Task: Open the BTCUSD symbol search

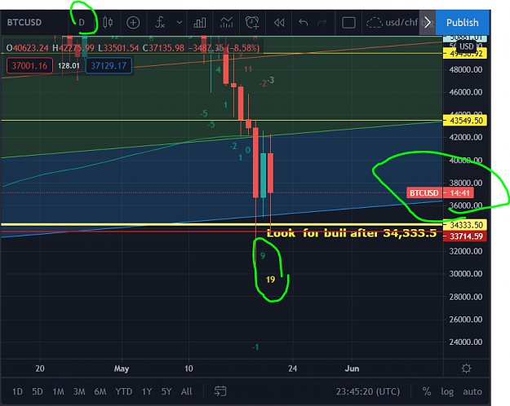Action: (x=24, y=23)
